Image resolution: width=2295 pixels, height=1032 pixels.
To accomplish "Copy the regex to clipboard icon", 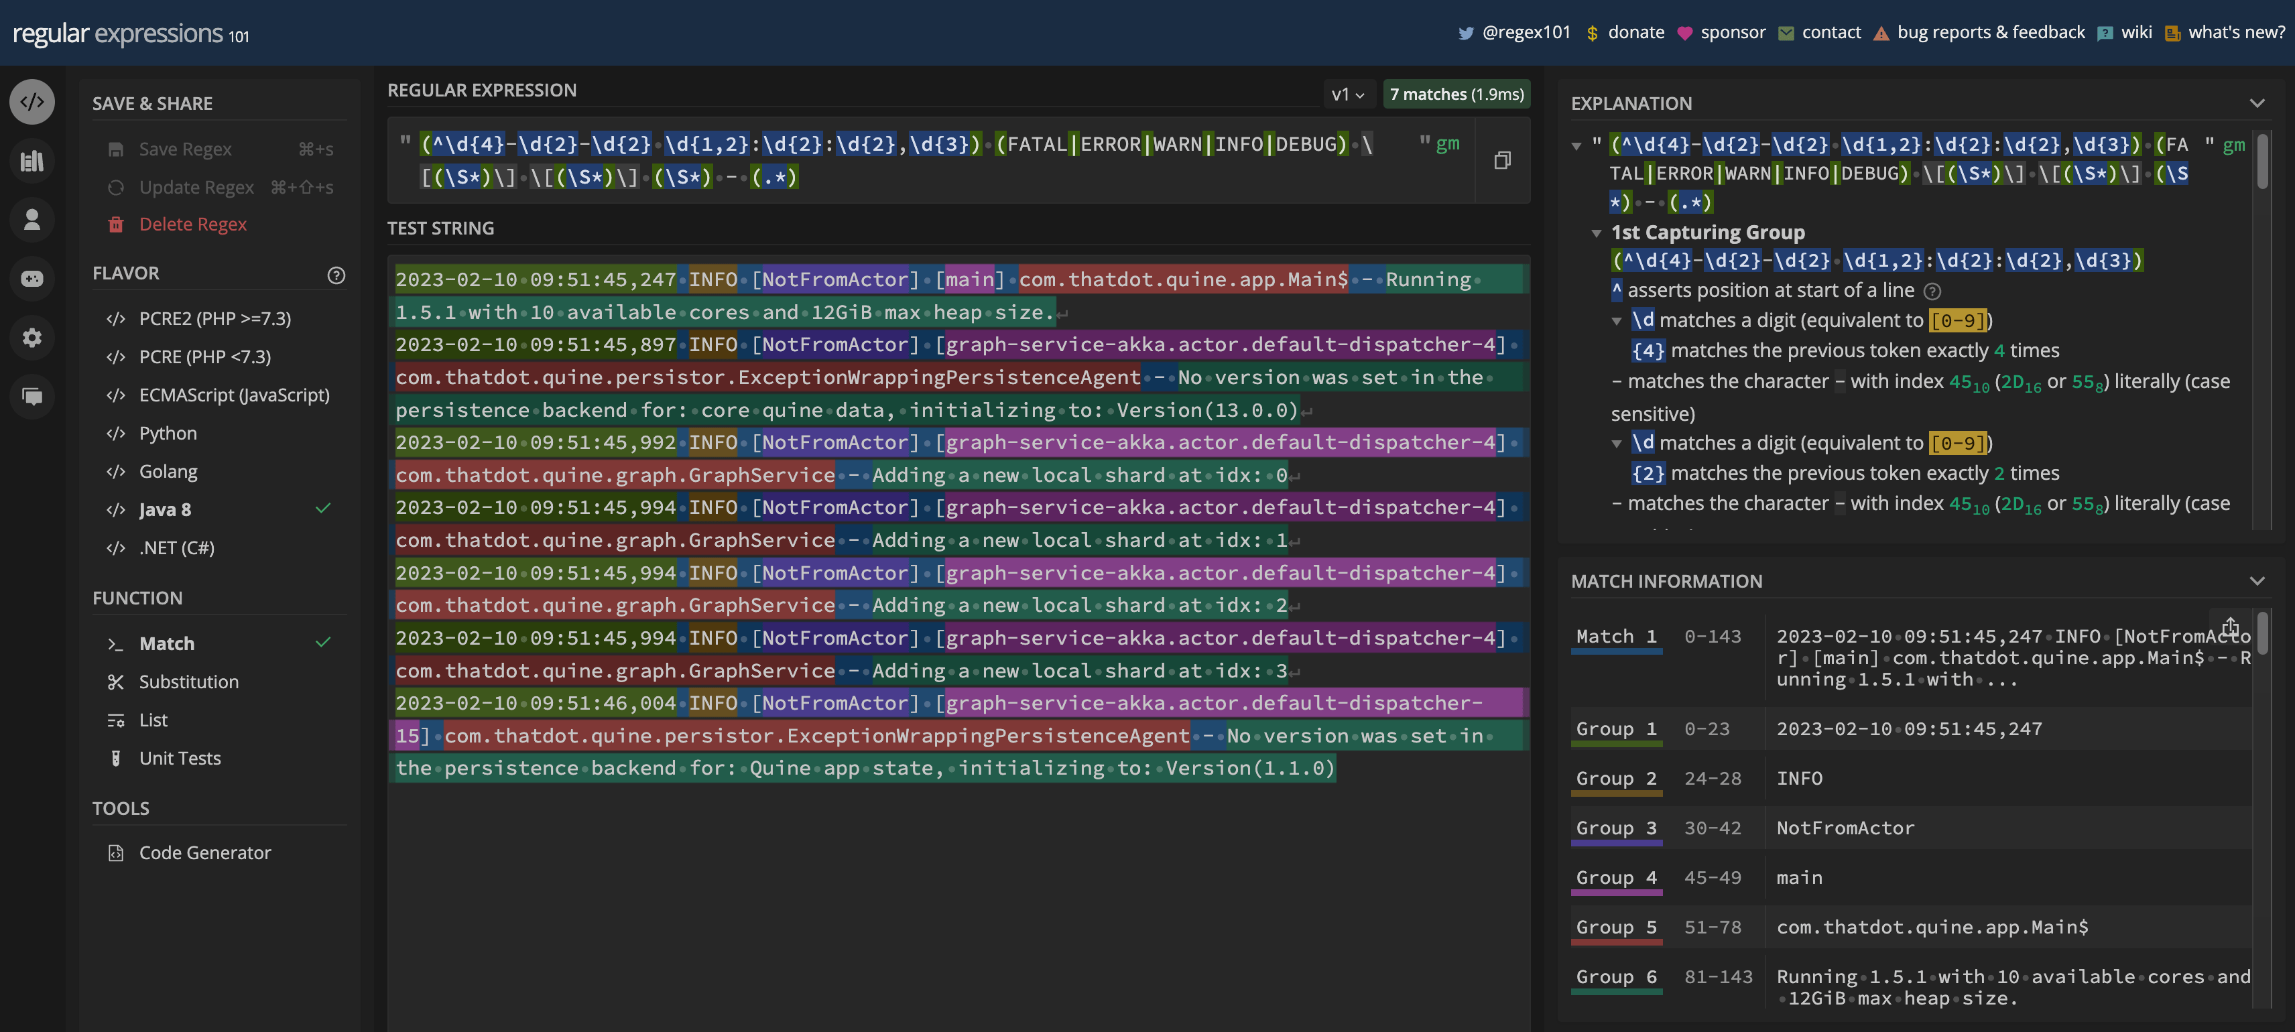I will pos(1502,160).
